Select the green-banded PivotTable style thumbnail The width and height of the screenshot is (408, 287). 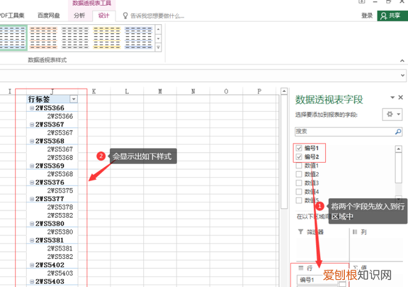pyautogui.click(x=13, y=38)
